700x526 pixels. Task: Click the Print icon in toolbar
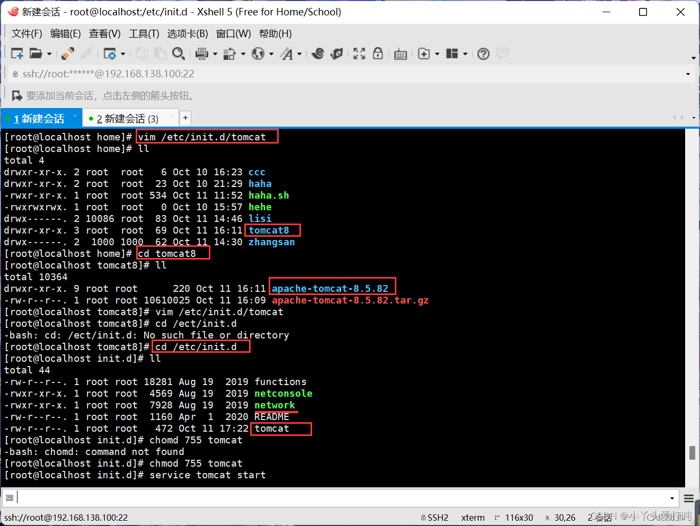click(202, 54)
